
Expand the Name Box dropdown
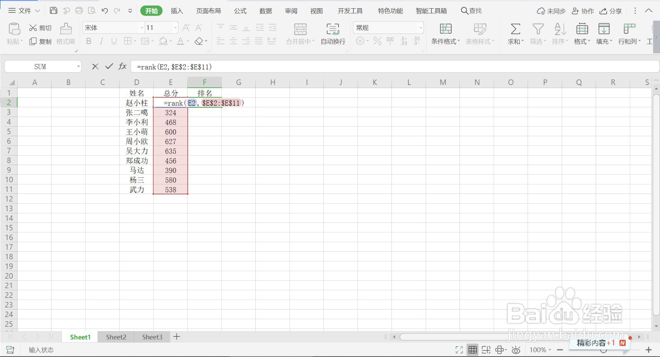click(x=78, y=66)
